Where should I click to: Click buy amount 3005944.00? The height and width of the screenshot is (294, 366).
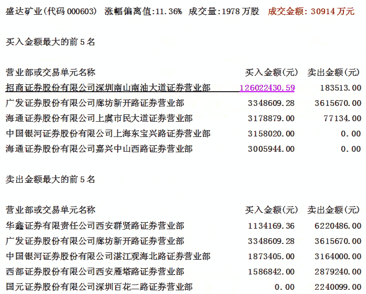(271, 149)
